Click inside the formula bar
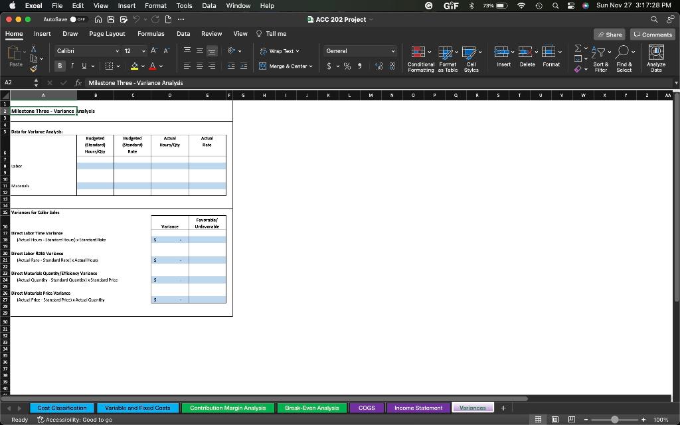The image size is (680, 425). [199, 83]
